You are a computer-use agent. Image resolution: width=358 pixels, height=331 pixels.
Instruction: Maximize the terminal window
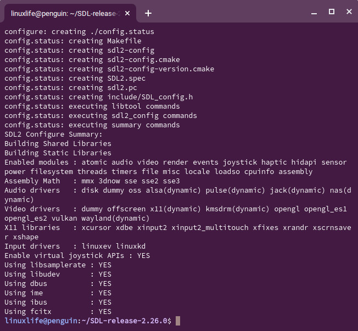331,12
